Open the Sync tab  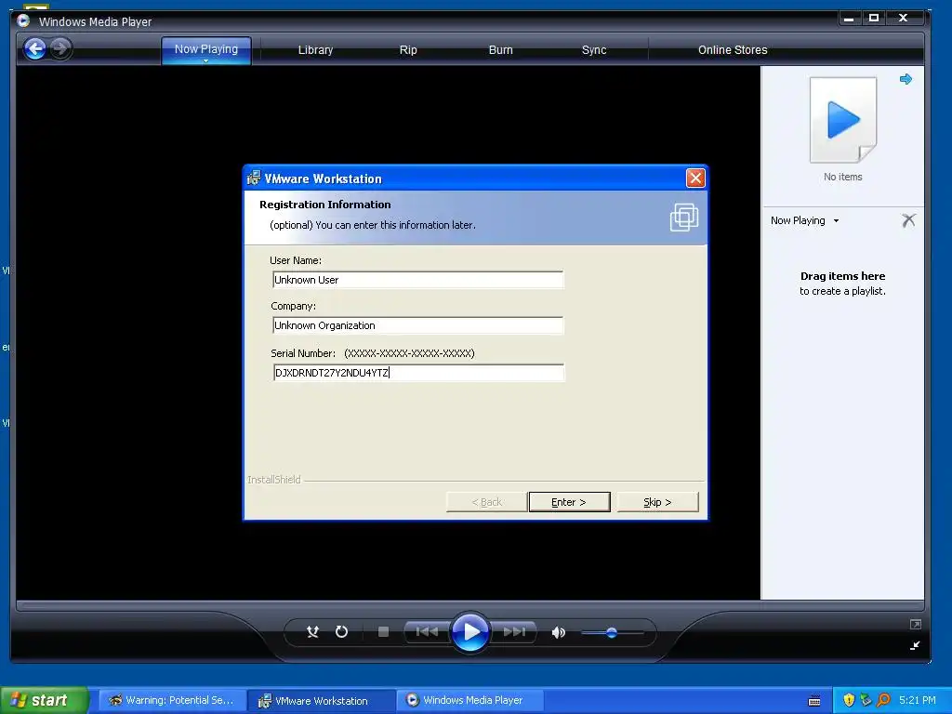pyautogui.click(x=594, y=50)
